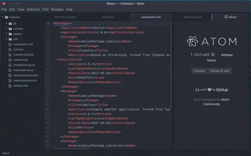
Task: Copy the version with the clipboard icon
Action: pos(213,55)
